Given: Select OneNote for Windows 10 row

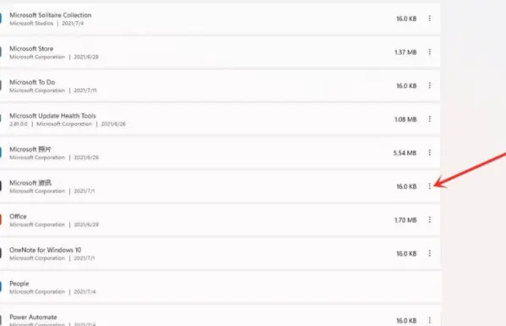Looking at the screenshot, I should [x=220, y=254].
